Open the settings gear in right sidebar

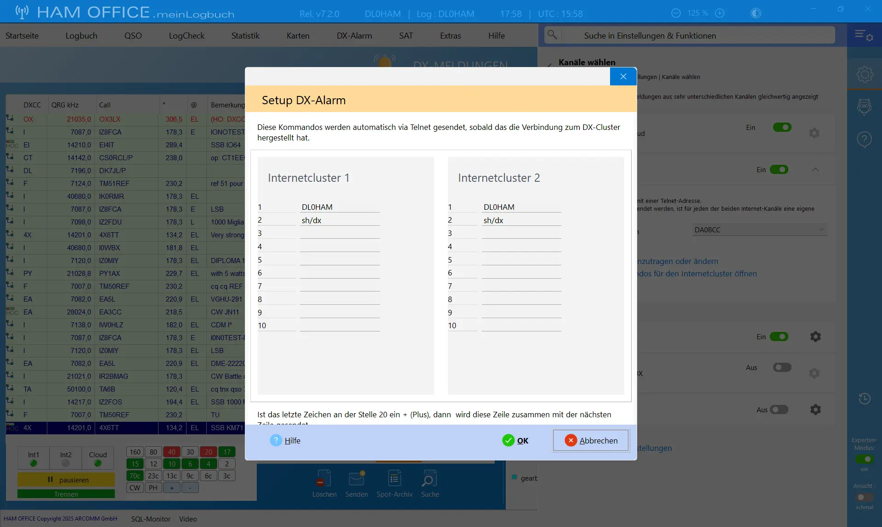point(865,74)
